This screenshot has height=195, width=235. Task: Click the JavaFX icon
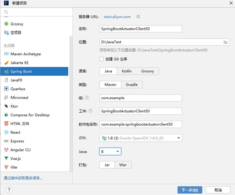(6, 80)
